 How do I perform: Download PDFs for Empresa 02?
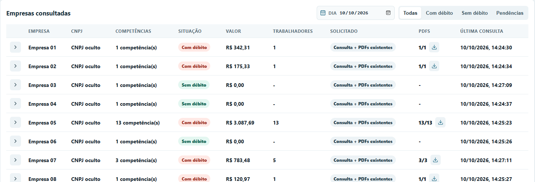434,66
